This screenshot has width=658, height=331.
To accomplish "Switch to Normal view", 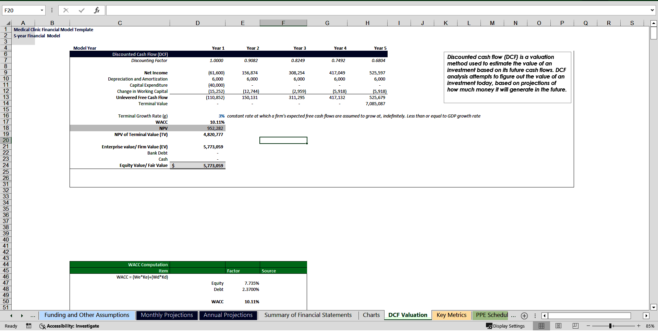I will 541,326.
